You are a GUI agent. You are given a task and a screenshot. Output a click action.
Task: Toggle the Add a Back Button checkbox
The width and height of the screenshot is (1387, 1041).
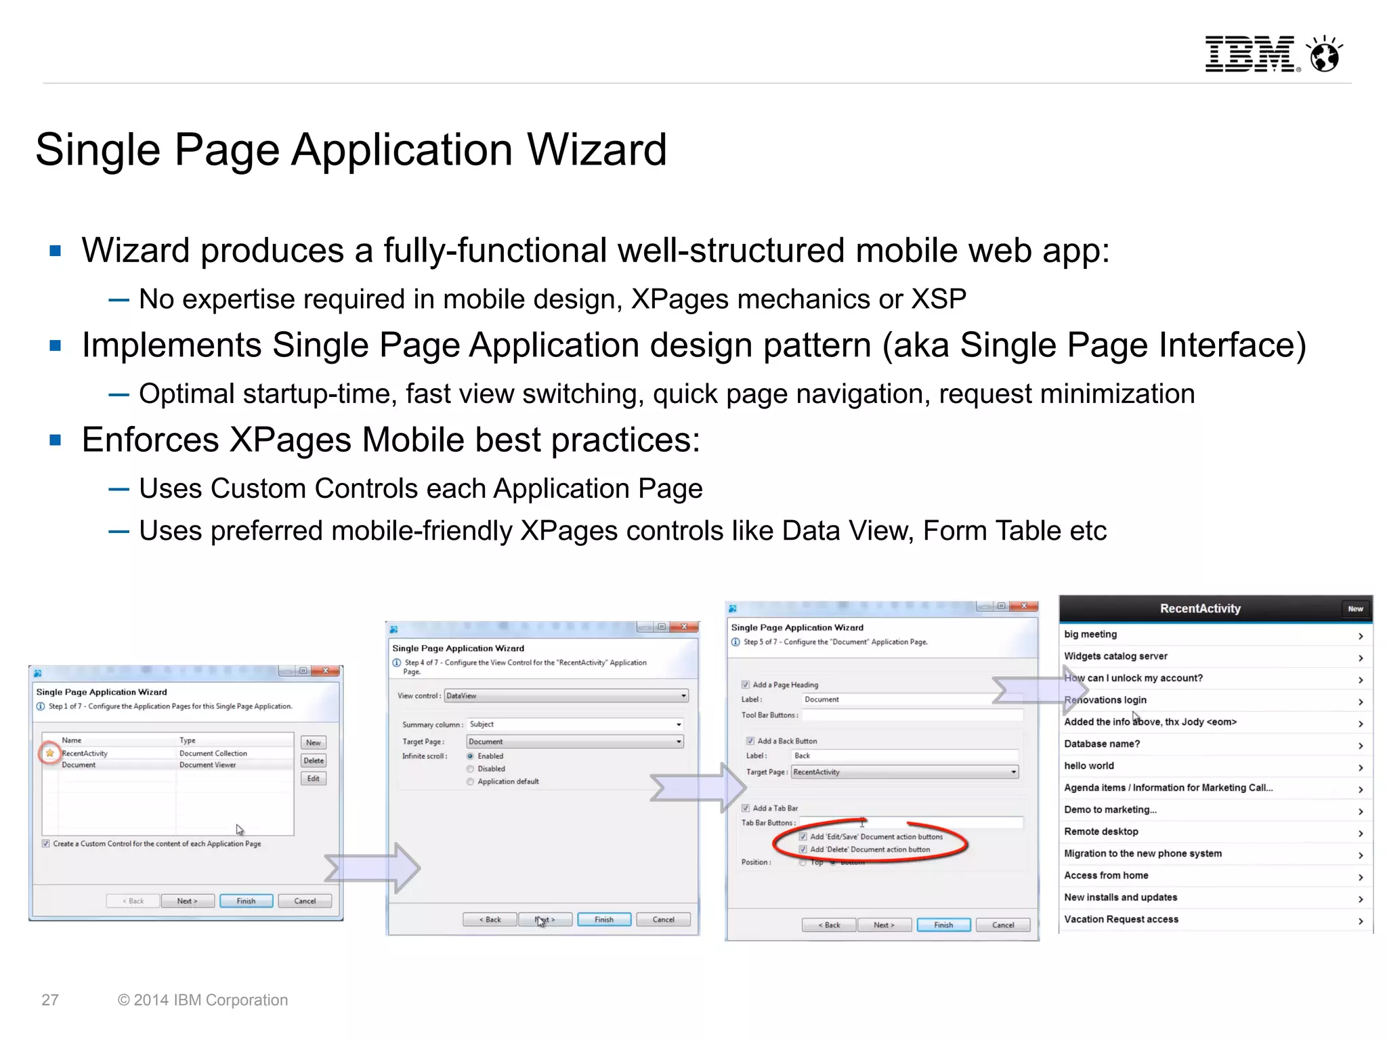tap(750, 741)
